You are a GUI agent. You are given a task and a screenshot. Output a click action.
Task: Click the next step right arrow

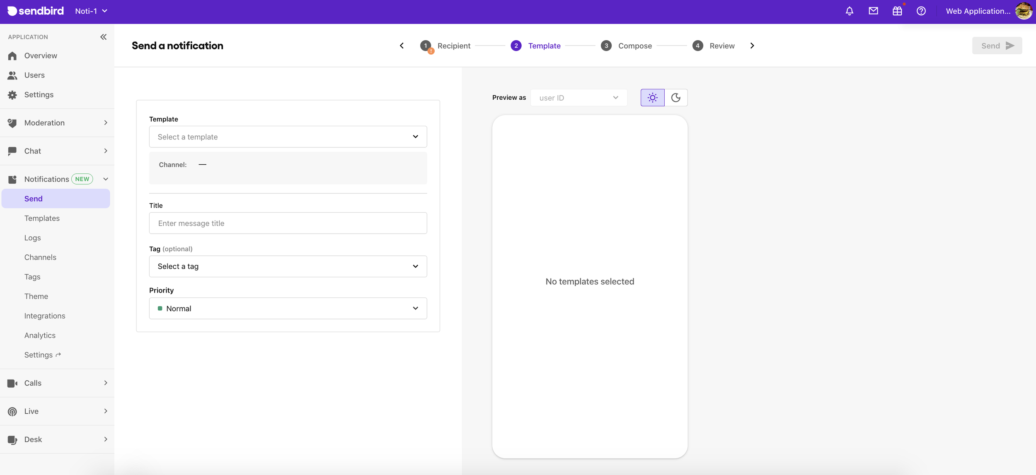point(752,46)
